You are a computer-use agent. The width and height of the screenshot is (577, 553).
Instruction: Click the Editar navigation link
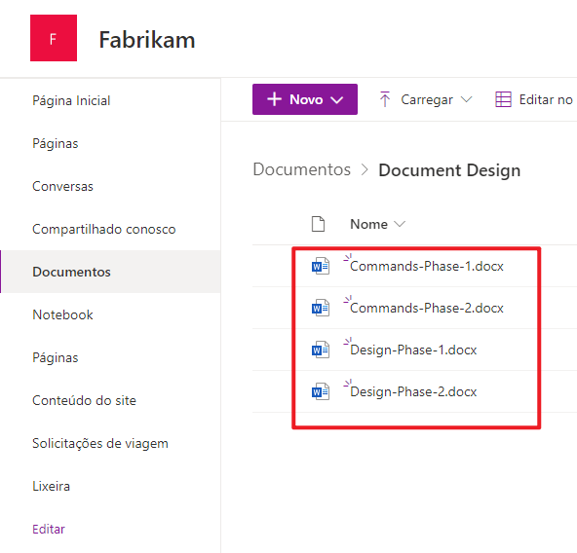(x=49, y=529)
